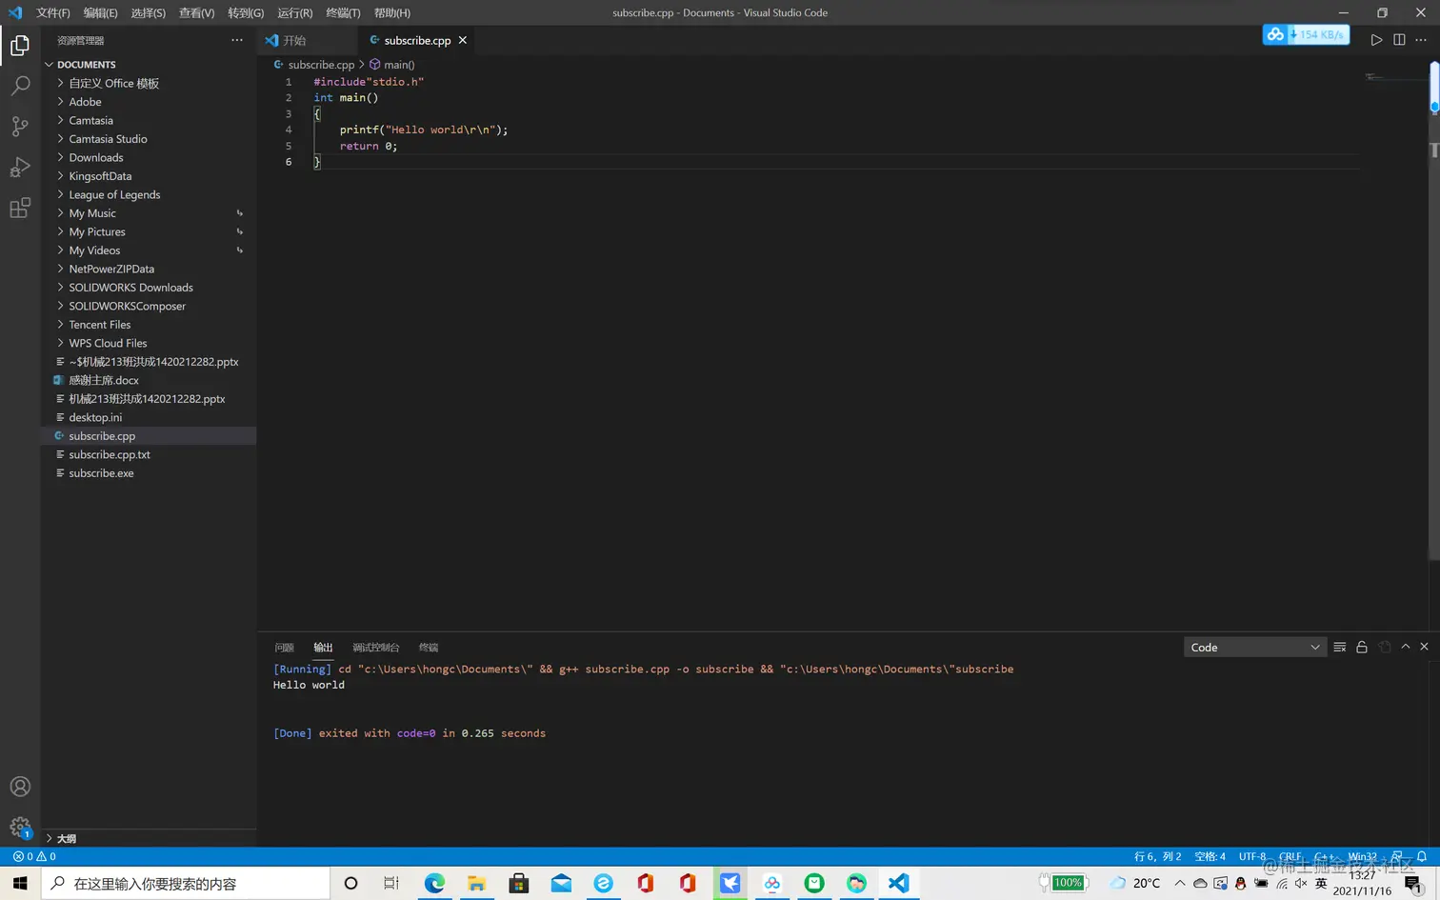Collapse the DOCUMENTS folder section
Image resolution: width=1440 pixels, height=900 pixels.
149,65
